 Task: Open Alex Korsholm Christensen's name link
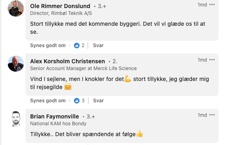coord(67,61)
